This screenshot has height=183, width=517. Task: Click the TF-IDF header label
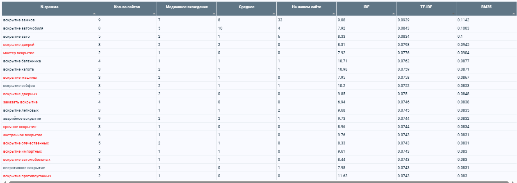426,7
